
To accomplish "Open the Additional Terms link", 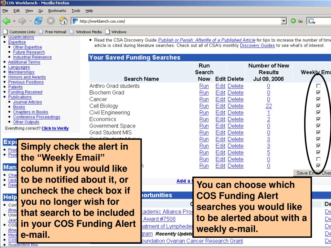I will coord(24,62).
